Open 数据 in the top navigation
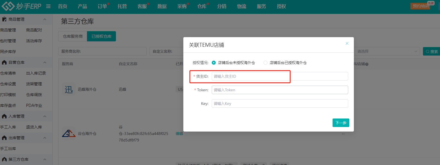This screenshot has width=440, height=165. [x=162, y=6]
